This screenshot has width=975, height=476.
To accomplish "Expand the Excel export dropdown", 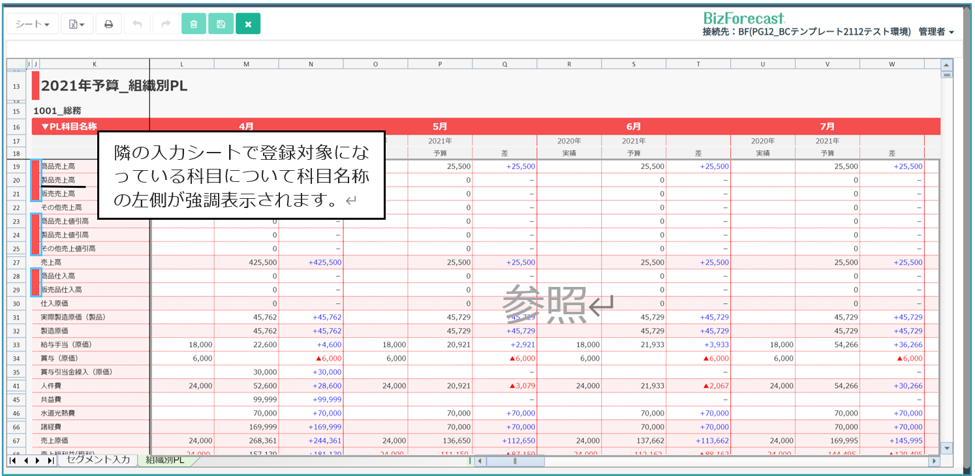I will [x=77, y=24].
